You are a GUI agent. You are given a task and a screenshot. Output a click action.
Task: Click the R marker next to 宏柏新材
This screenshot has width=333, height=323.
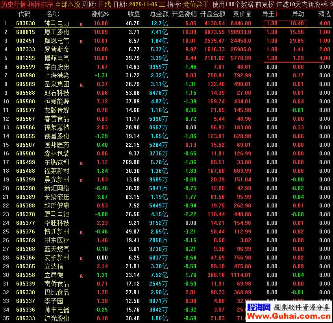(x=81, y=258)
